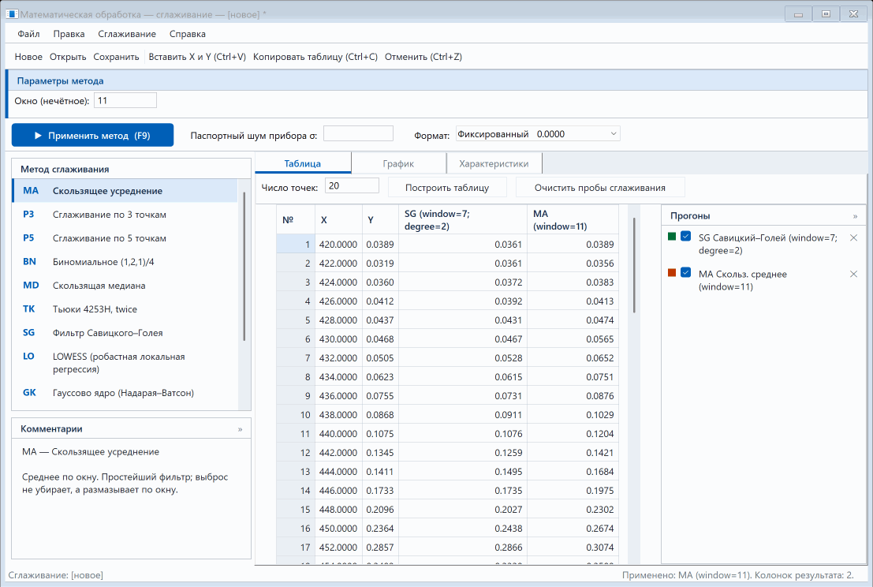Collapse the Комментарии panel
This screenshot has width=873, height=587.
coord(240,429)
